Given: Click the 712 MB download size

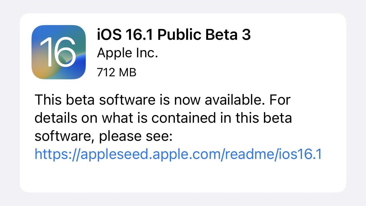Looking at the screenshot, I should [x=117, y=72].
